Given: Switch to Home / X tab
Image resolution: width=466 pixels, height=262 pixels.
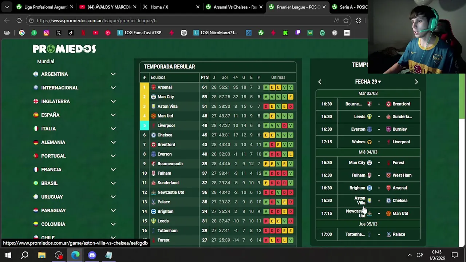Looking at the screenshot, I should (171, 7).
